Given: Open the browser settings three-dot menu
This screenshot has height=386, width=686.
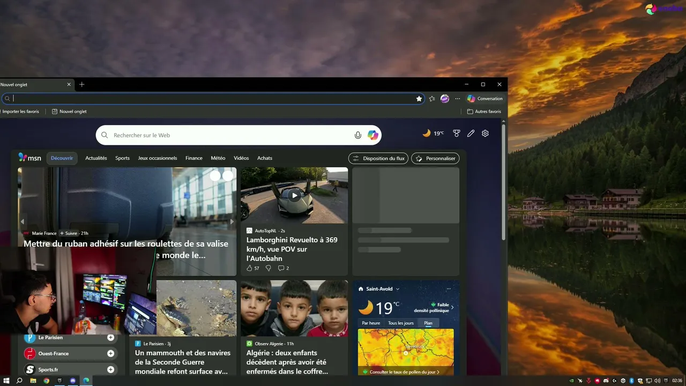Looking at the screenshot, I should [458, 99].
